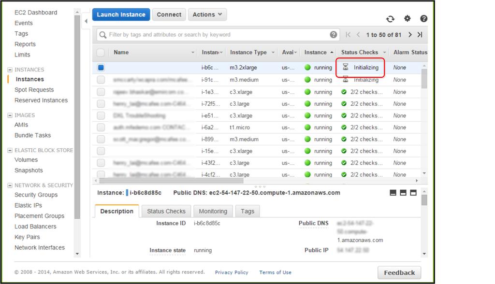Go to next page of results

point(410,35)
